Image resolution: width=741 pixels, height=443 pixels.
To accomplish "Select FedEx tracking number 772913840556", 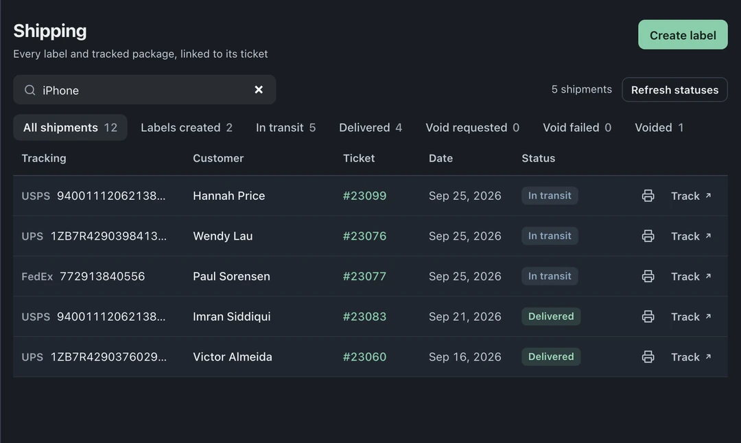I will click(102, 276).
